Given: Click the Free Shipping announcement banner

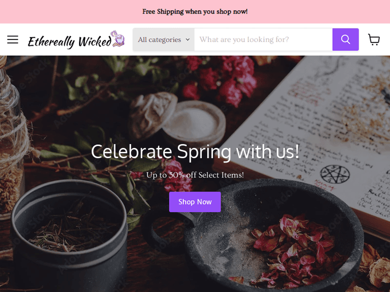Looking at the screenshot, I should point(195,11).
